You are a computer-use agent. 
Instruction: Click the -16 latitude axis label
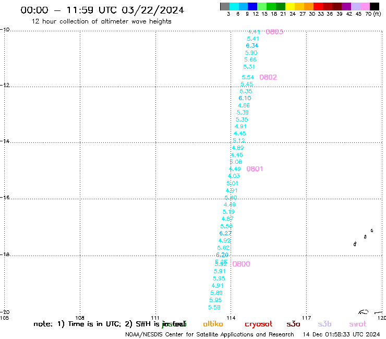[5, 198]
